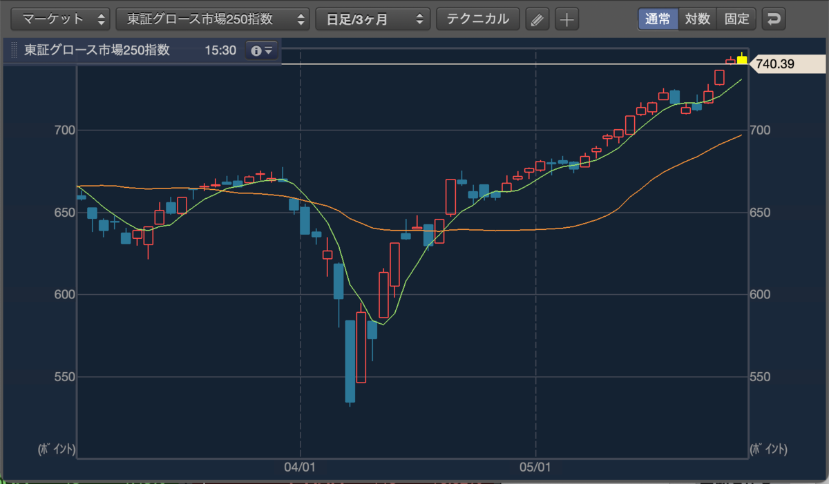Open the 日足/3ヶ月 period dropdown
The height and width of the screenshot is (484, 829).
point(373,19)
